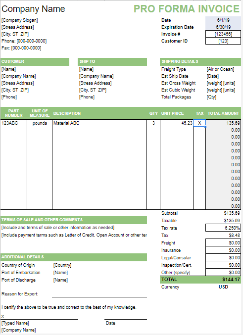Select the Est Cubic Weight value cell
Image resolution: width=243 pixels, height=335 pixels.
[x=221, y=90]
